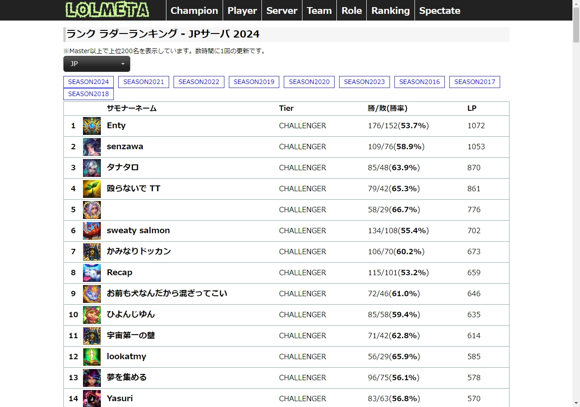Switch to the Ranking menu item

point(390,10)
